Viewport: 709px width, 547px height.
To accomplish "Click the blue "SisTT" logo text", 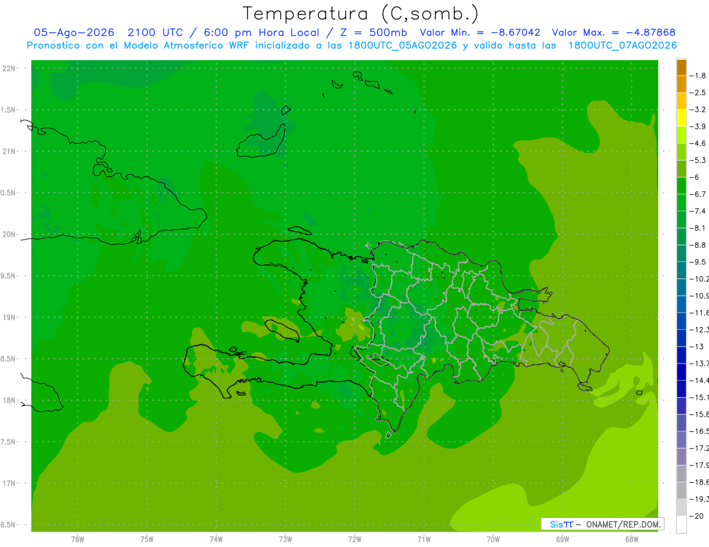I will pyautogui.click(x=561, y=524).
